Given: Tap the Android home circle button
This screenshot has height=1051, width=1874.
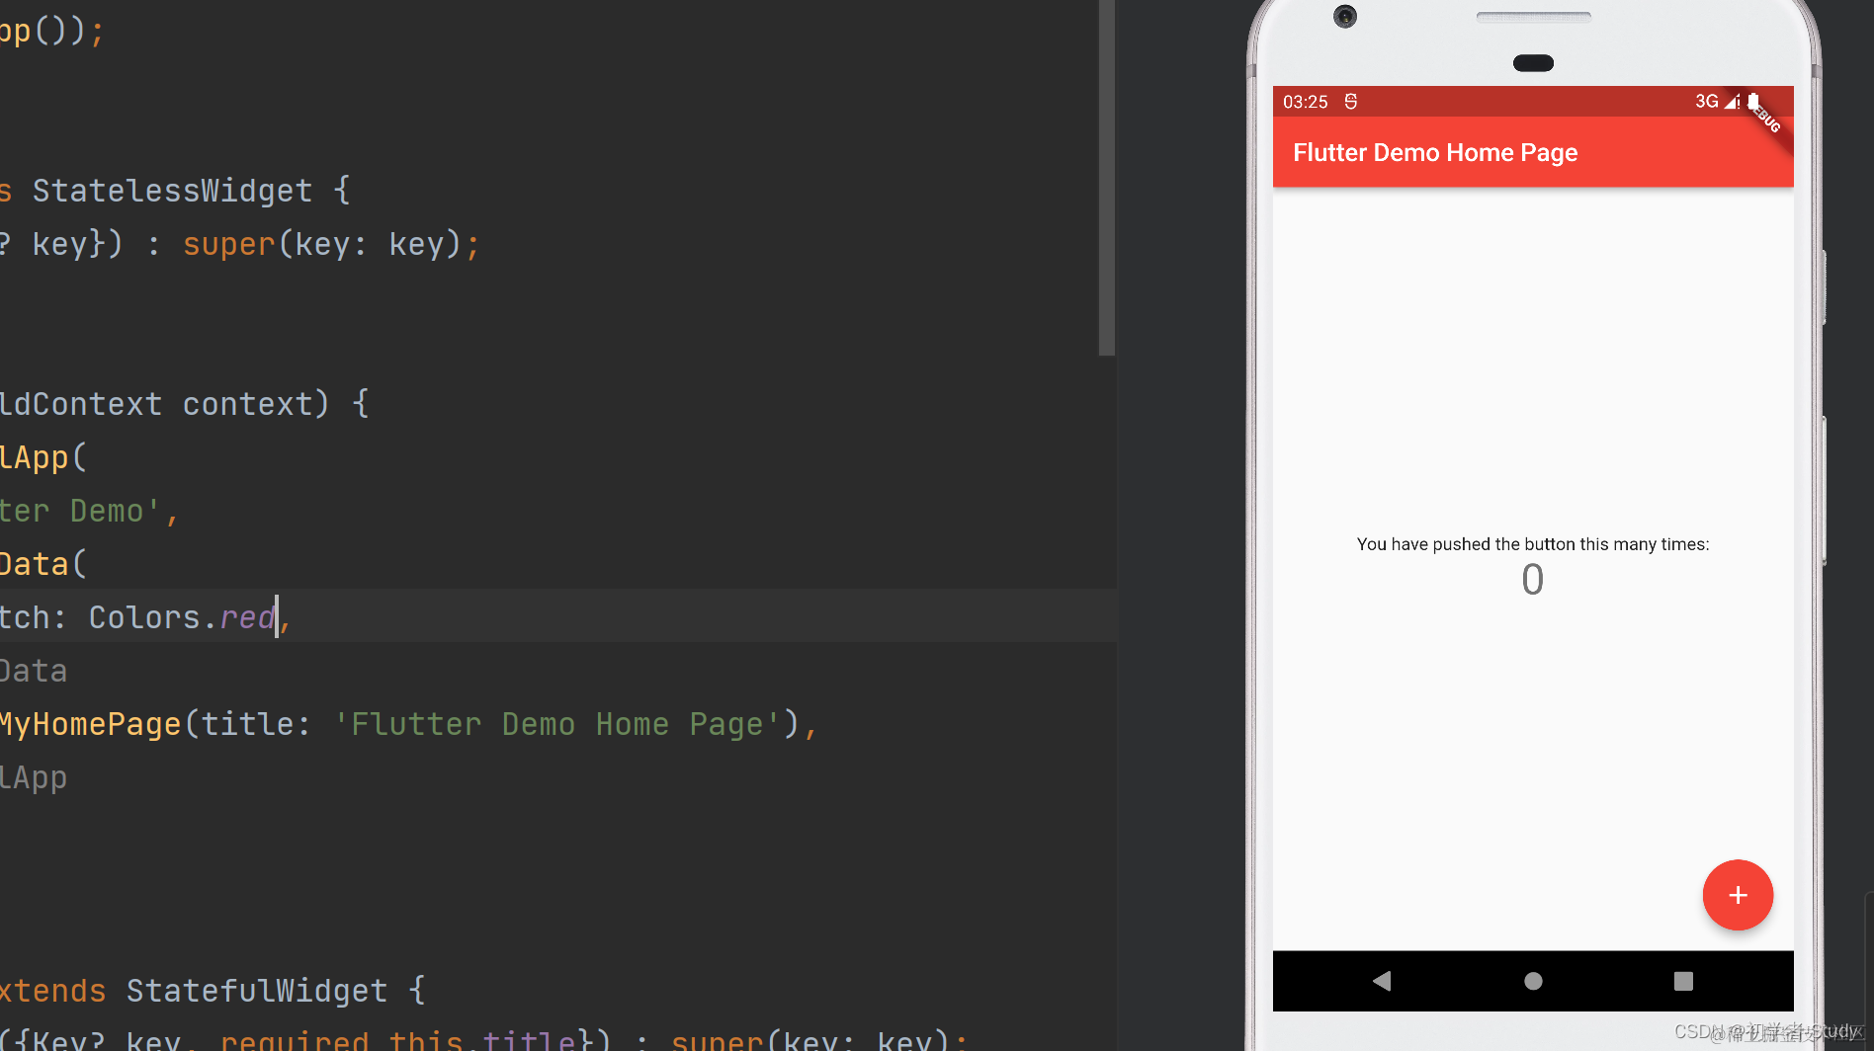Looking at the screenshot, I should click(1533, 981).
